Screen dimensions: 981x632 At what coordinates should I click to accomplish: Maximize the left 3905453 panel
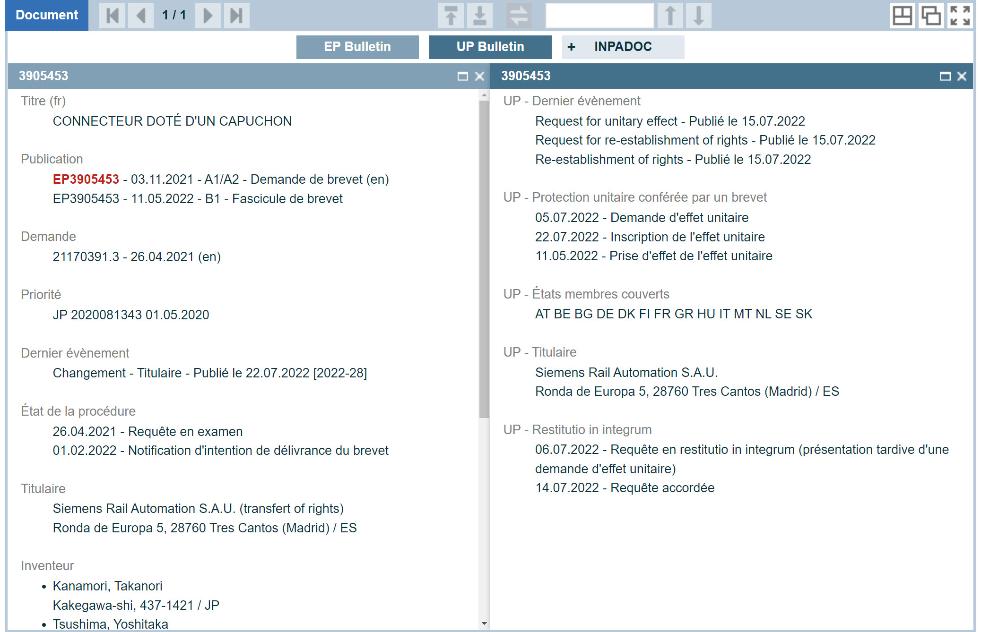tap(462, 76)
